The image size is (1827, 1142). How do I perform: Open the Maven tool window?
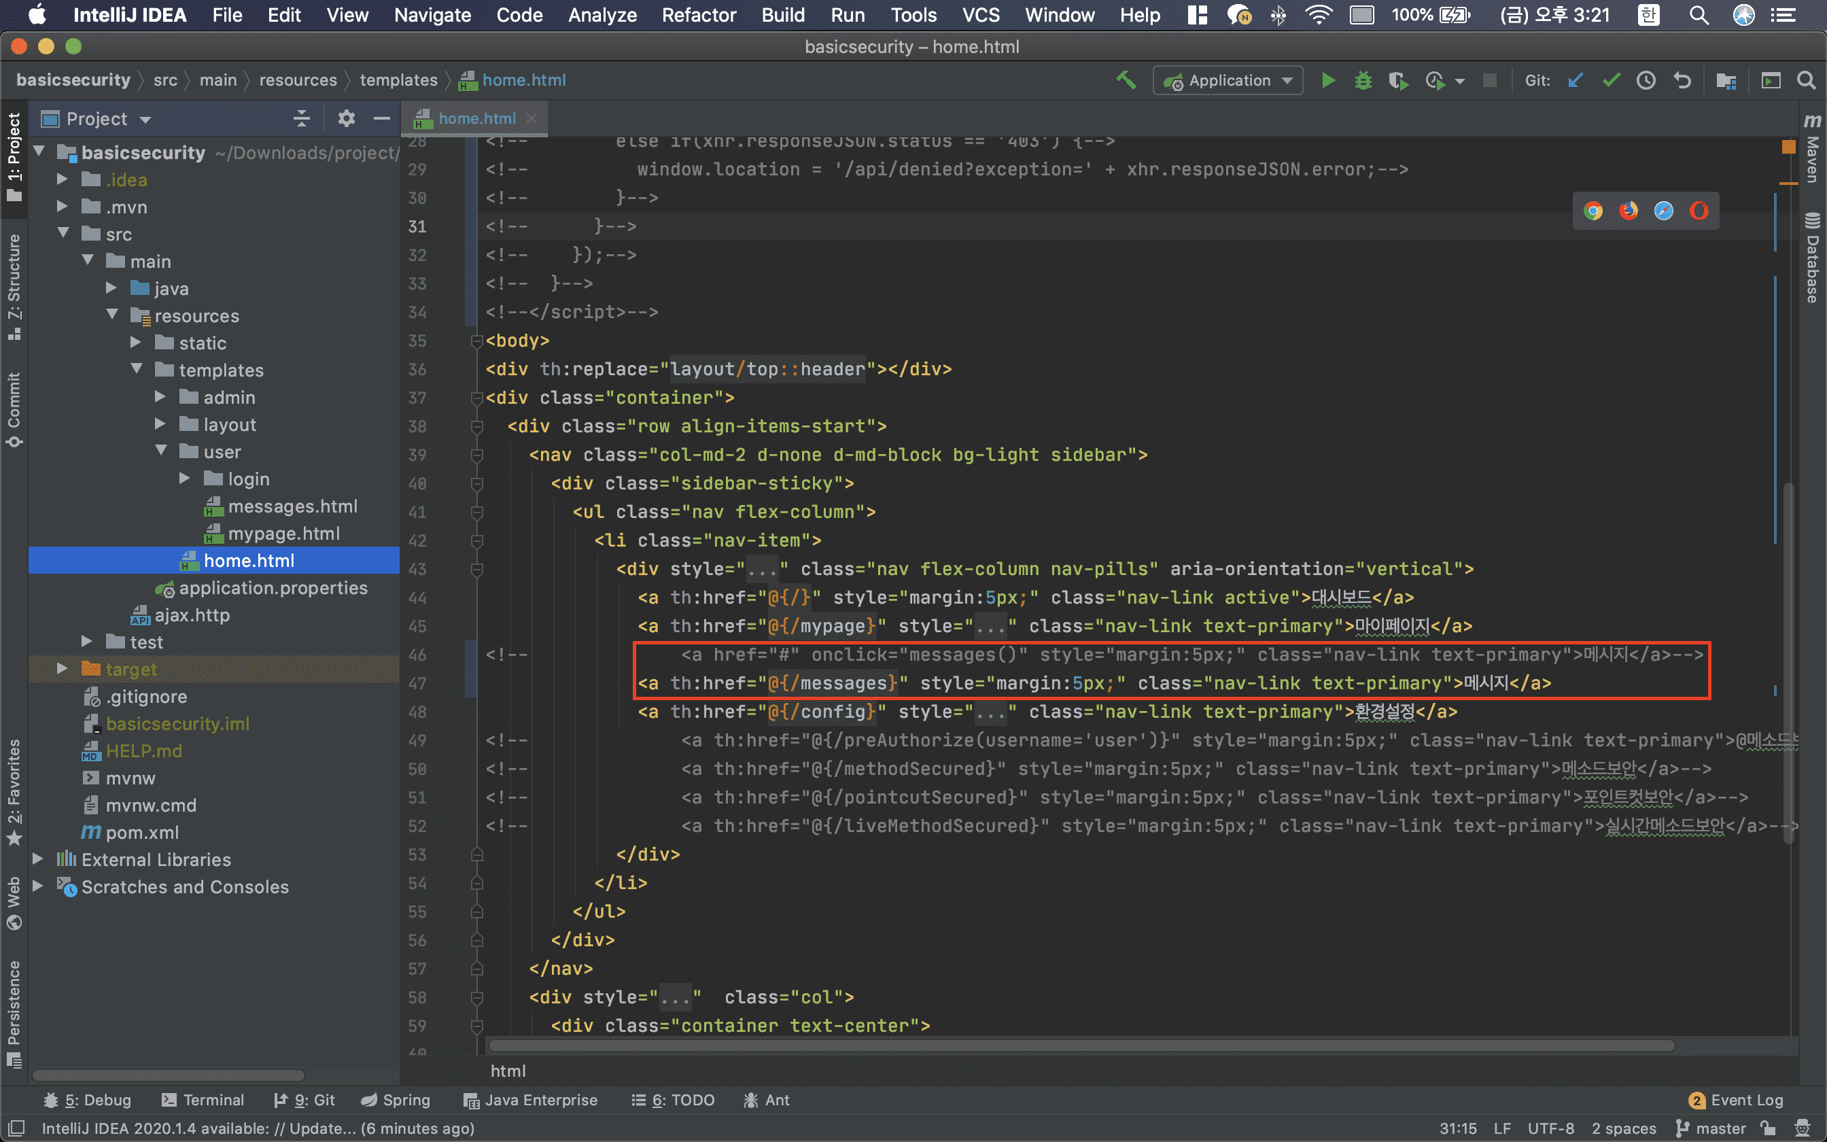pyautogui.click(x=1813, y=148)
